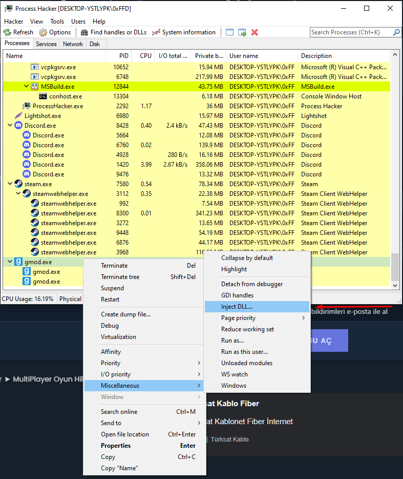Select steamwebhelper.exe icon PID 3968
Viewport: 403px width, 479px height.
35,252
